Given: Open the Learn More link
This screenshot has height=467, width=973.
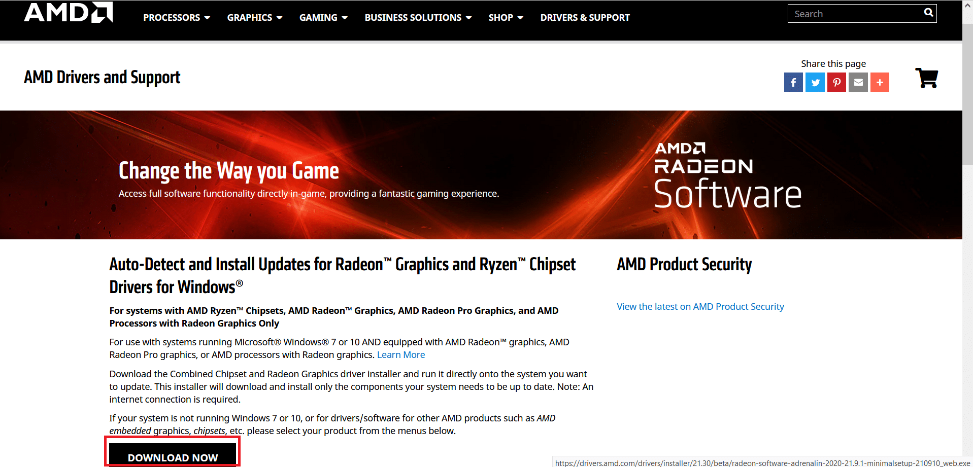Looking at the screenshot, I should 400,354.
